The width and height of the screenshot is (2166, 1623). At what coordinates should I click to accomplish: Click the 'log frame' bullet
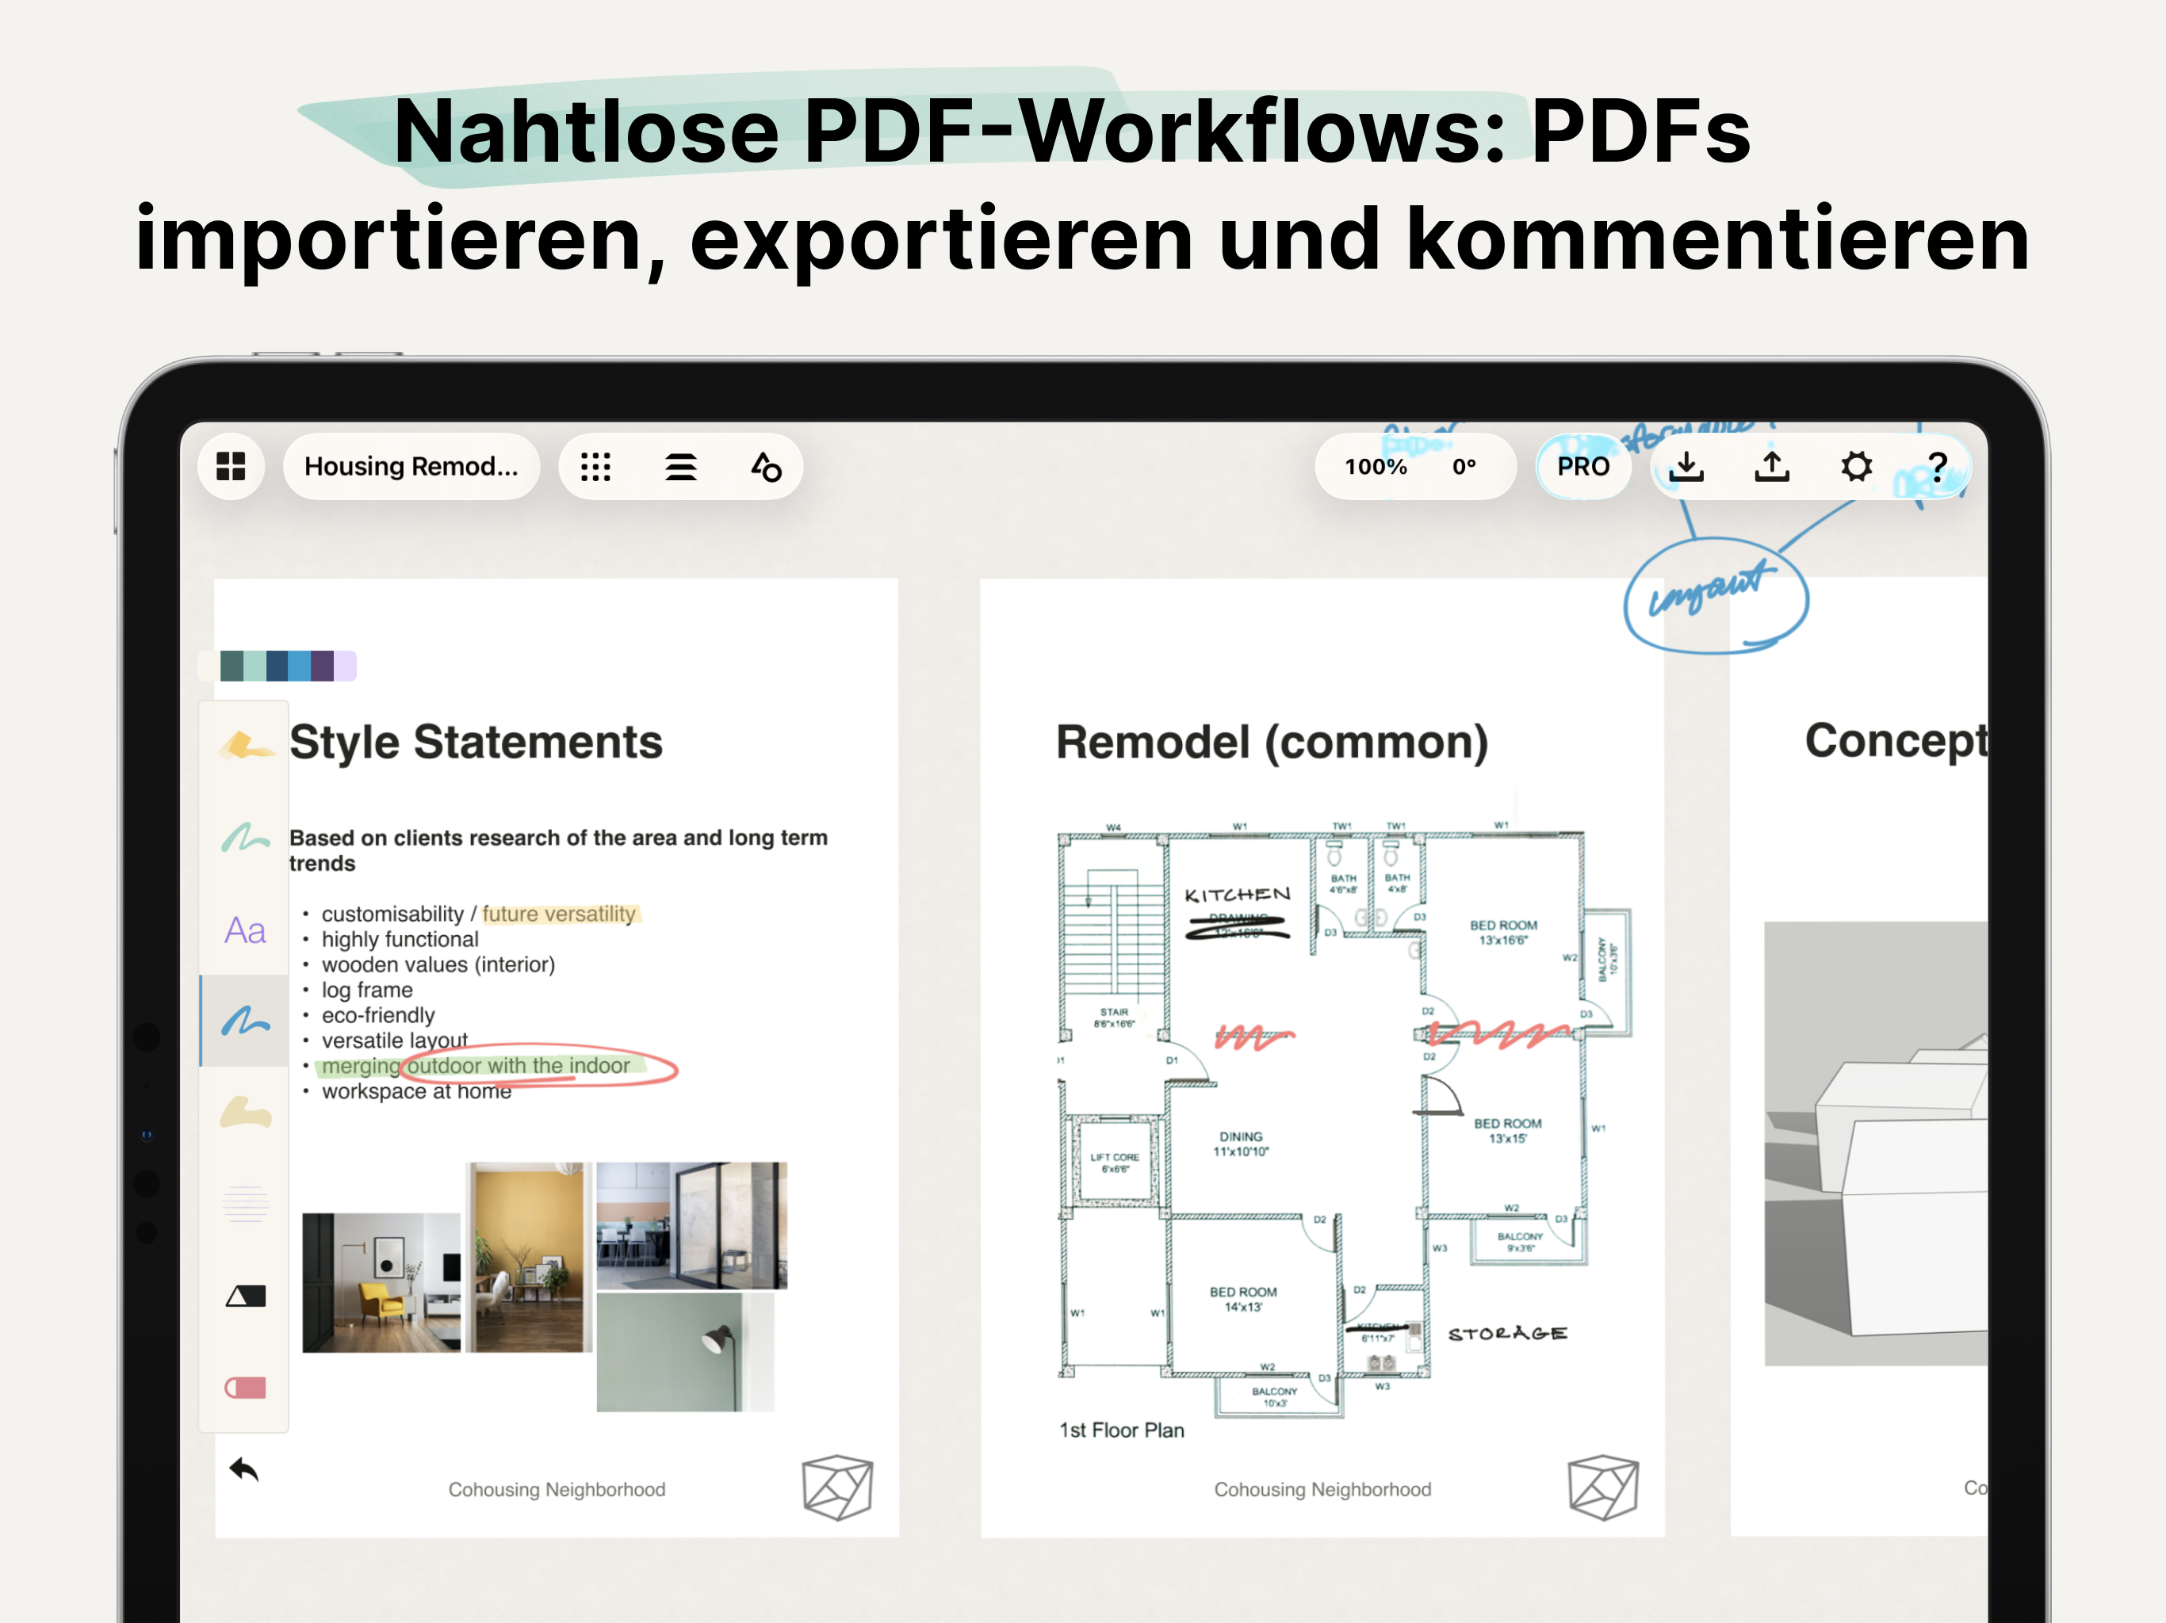point(367,990)
